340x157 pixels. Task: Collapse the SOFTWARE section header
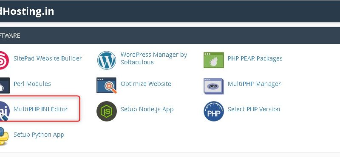click(170, 36)
